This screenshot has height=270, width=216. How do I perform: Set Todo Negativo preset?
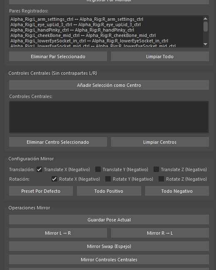(177, 191)
